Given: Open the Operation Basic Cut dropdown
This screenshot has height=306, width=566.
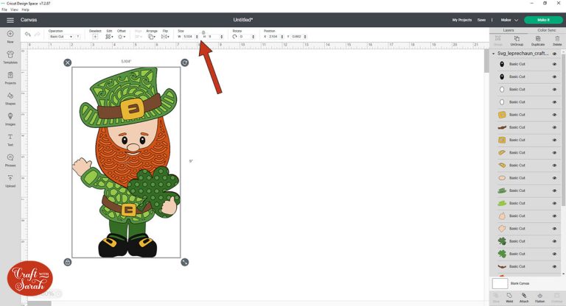Looking at the screenshot, I should 60,36.
